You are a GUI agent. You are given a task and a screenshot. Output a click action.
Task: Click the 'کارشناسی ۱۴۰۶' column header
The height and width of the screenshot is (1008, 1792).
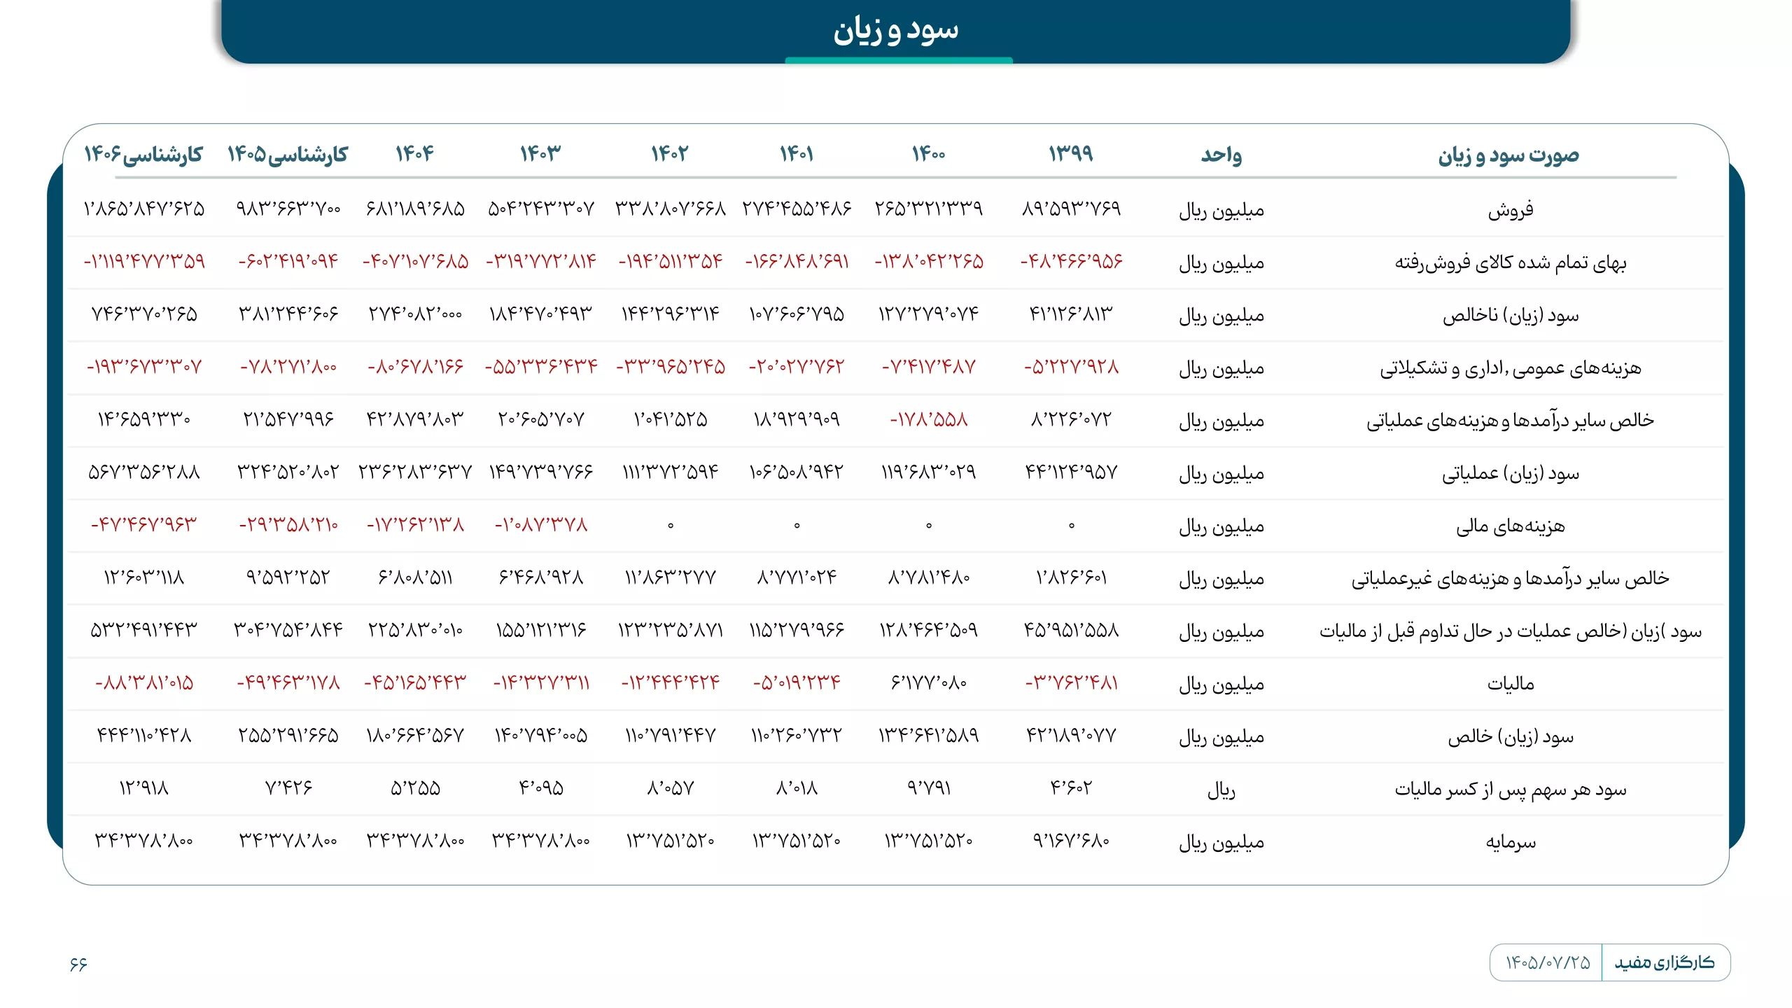(x=143, y=154)
